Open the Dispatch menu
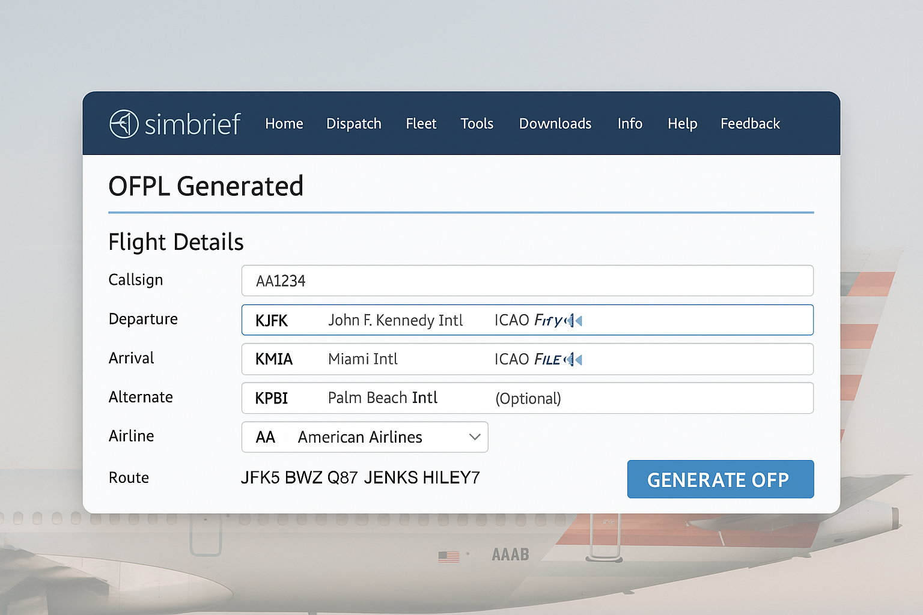 point(354,124)
